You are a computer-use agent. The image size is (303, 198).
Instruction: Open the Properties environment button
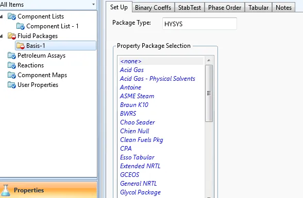48,190
